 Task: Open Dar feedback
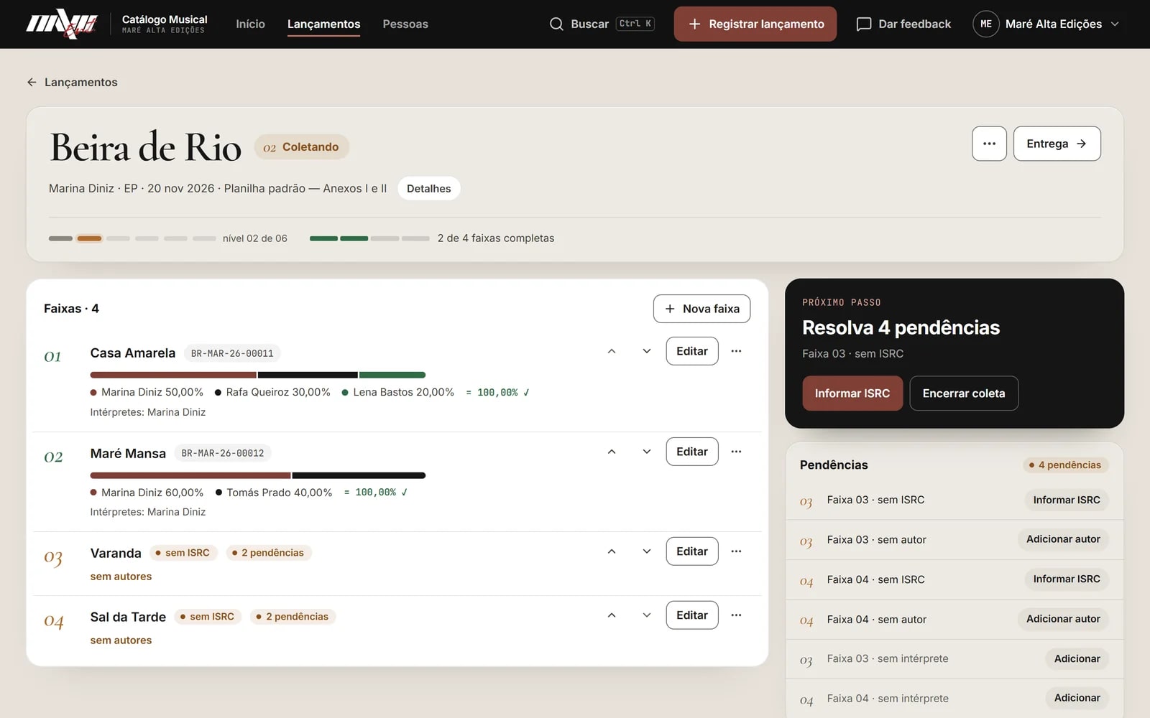903,24
